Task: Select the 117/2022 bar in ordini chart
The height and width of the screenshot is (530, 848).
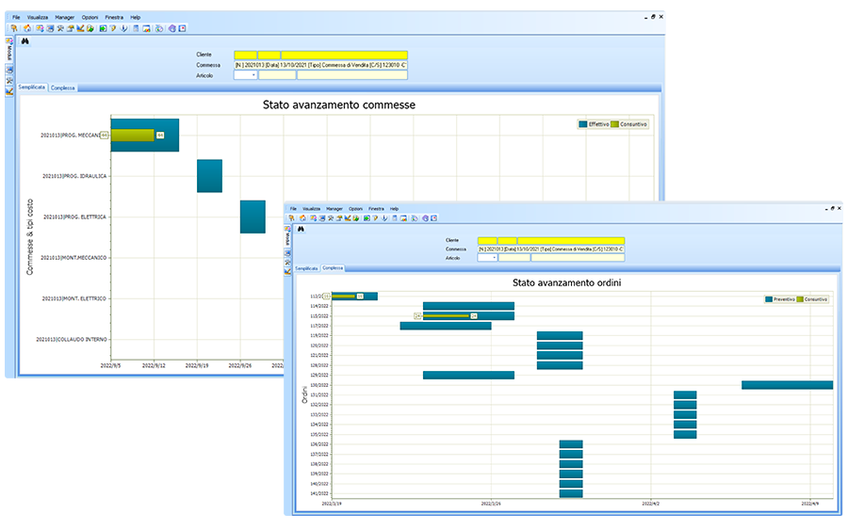Action: [446, 326]
